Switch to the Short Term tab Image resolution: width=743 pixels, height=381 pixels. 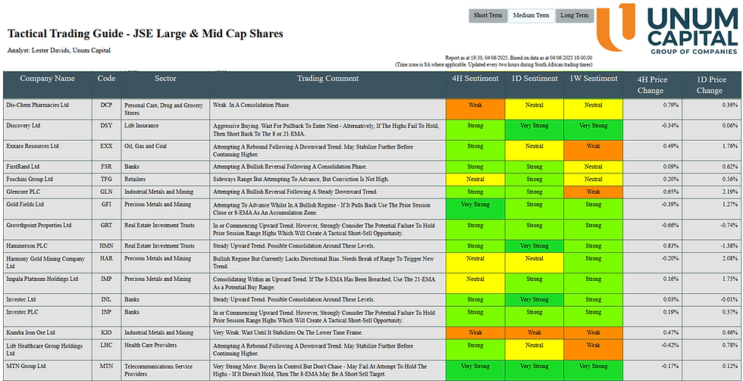(487, 15)
